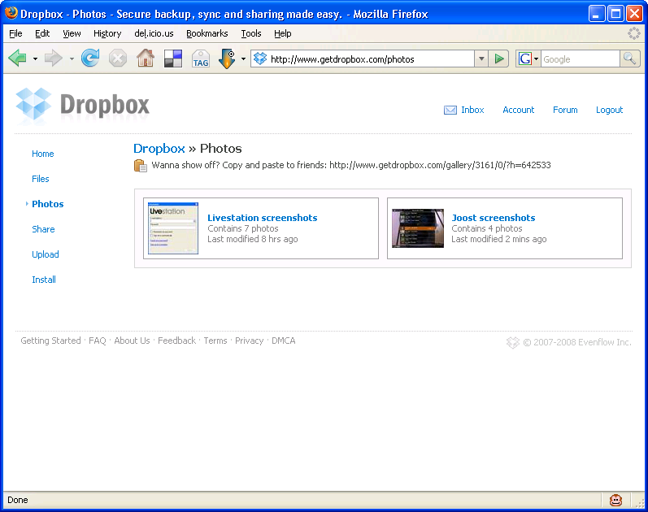The height and width of the screenshot is (512, 648).
Task: Click the Dropbox favicon in the address bar
Action: tap(260, 59)
